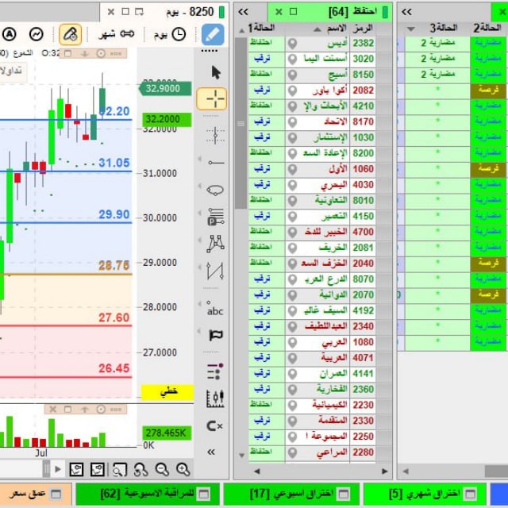Click the clear drawings Cx icon
This screenshot has width=508, height=508.
(x=214, y=425)
